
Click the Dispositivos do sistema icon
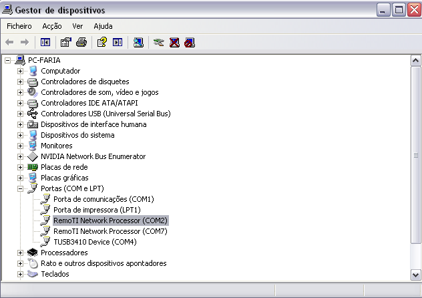coord(33,135)
